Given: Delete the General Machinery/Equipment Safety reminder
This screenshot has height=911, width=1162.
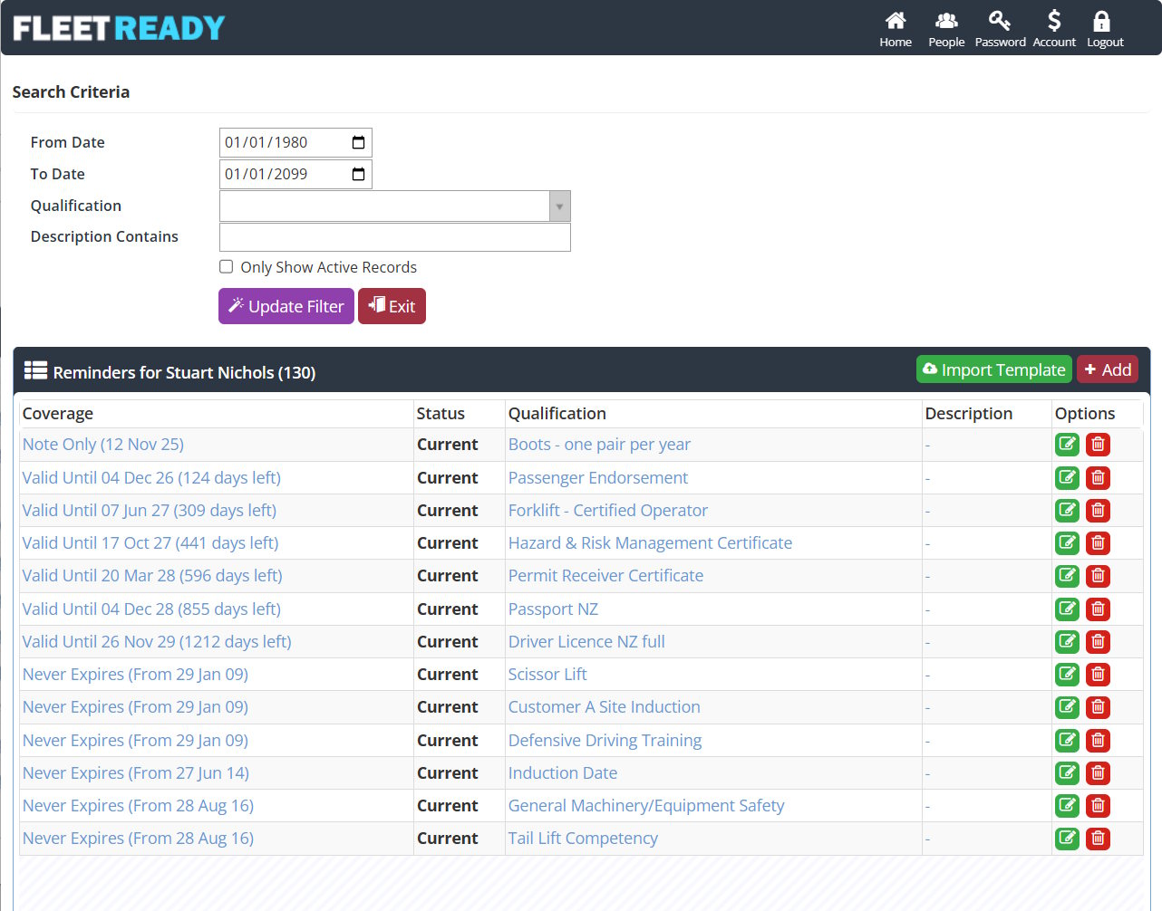Looking at the screenshot, I should [x=1098, y=805].
